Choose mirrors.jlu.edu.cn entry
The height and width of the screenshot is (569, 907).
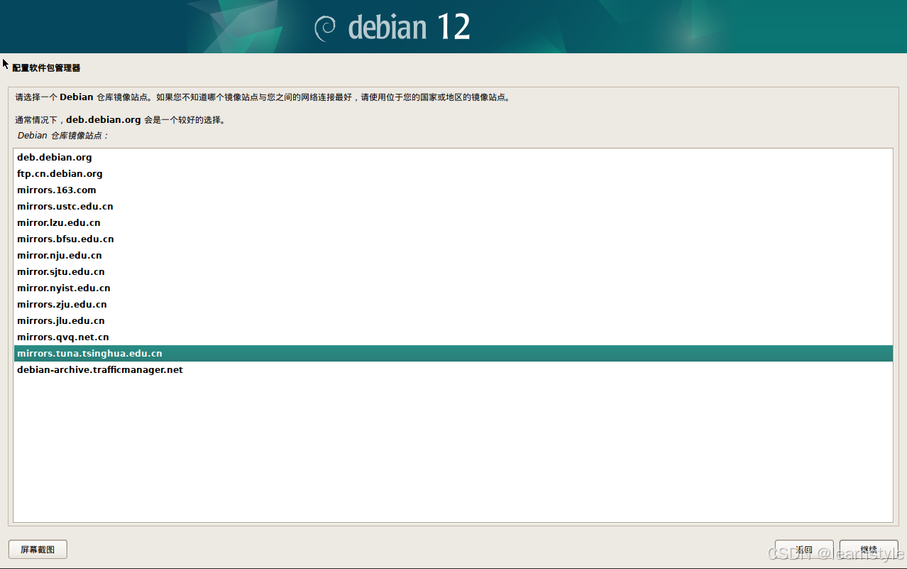tap(453, 320)
